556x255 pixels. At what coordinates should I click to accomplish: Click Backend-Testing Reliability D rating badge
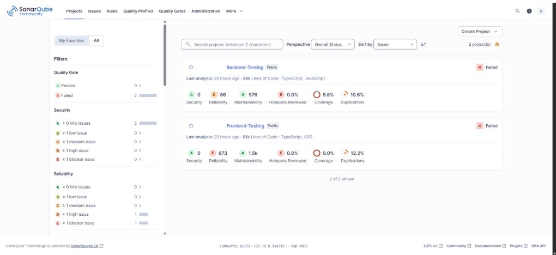[214, 95]
